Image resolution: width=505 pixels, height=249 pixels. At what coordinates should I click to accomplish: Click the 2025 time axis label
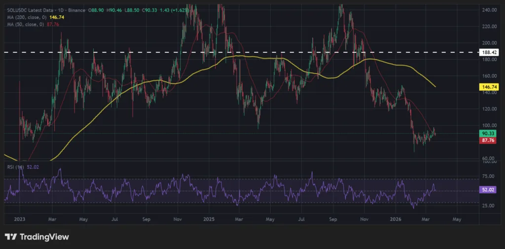click(x=209, y=219)
